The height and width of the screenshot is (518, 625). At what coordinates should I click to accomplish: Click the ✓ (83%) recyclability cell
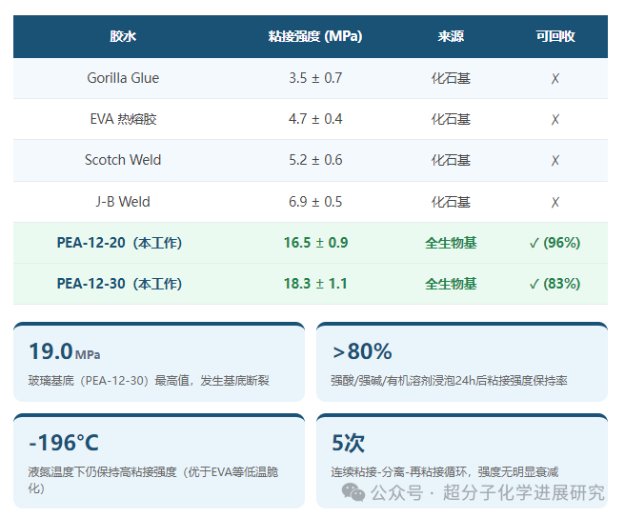point(554,284)
